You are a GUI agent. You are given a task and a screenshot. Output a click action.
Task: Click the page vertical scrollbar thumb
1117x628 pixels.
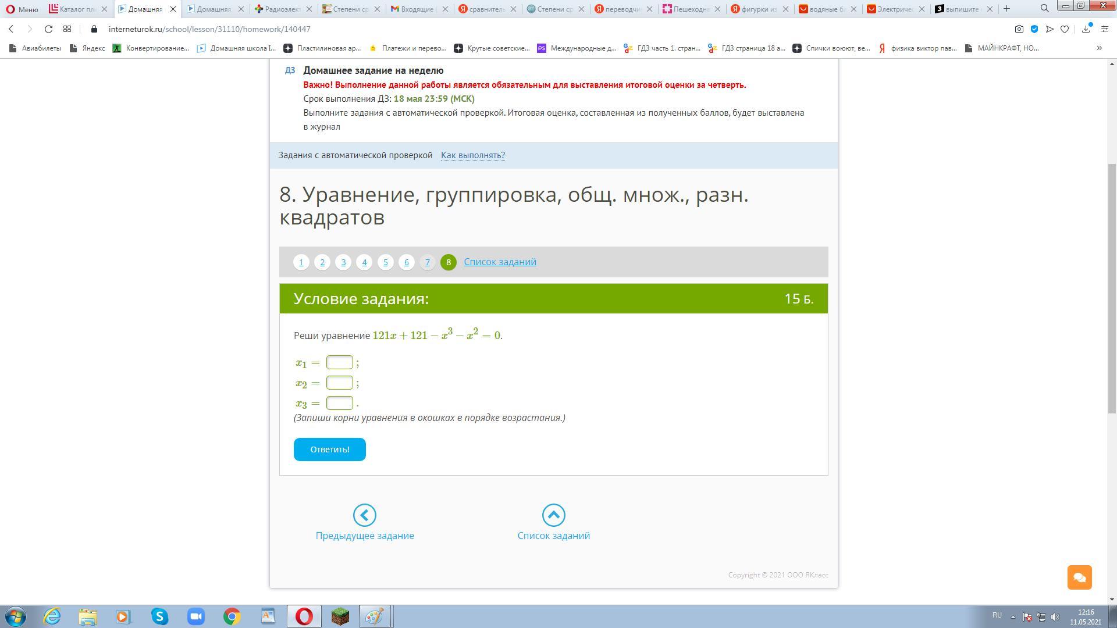pos(1112,288)
